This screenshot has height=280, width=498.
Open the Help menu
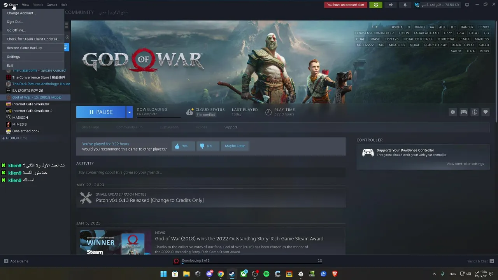64,5
